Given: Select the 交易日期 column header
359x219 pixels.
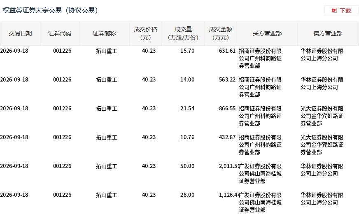Looking at the screenshot, I should (20, 33).
